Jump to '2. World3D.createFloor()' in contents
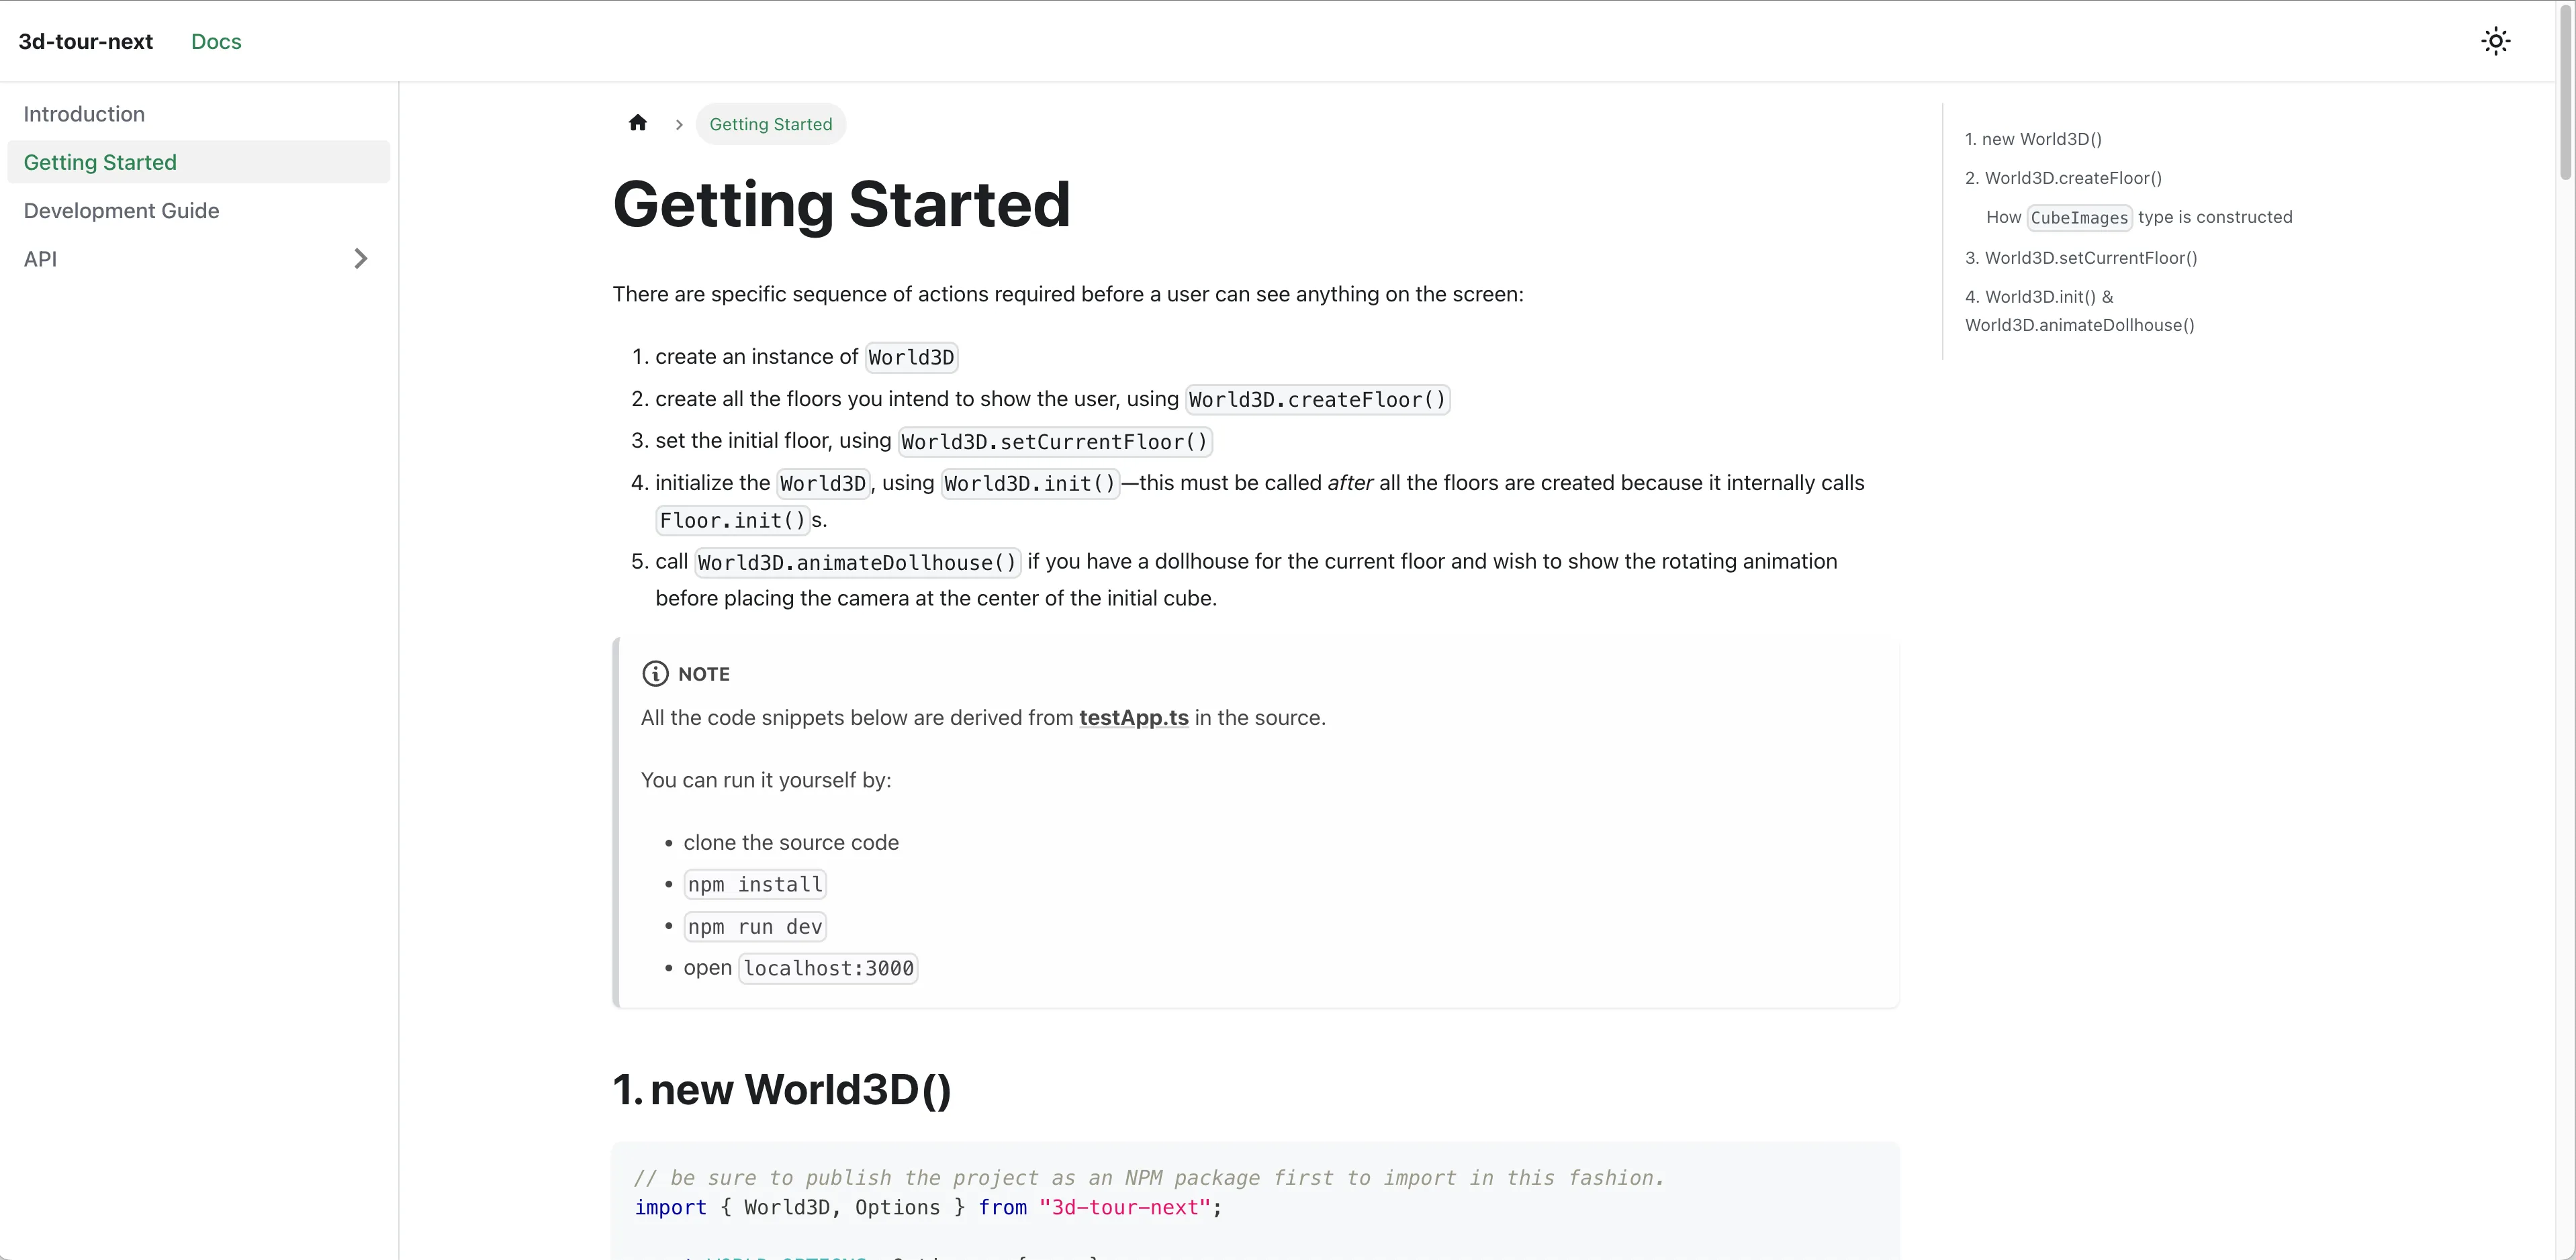 pyautogui.click(x=2063, y=178)
